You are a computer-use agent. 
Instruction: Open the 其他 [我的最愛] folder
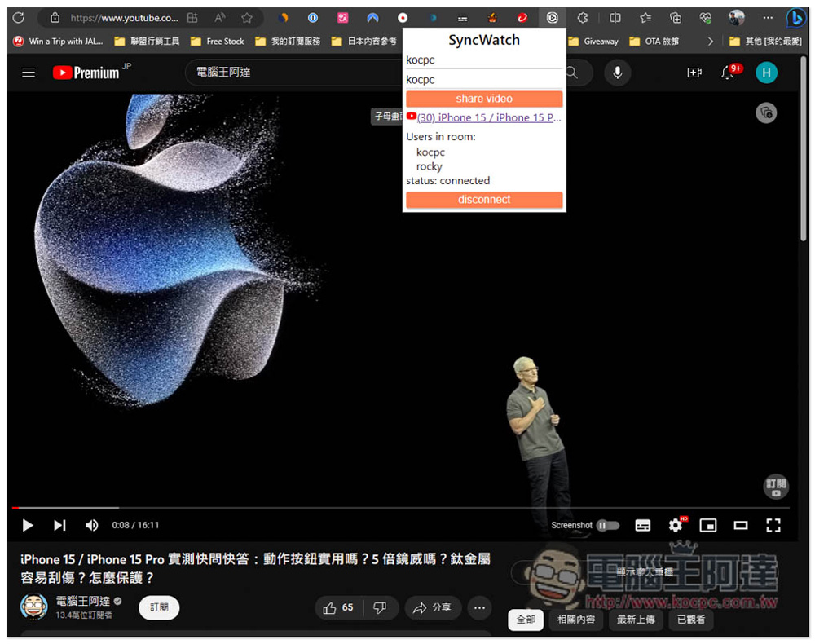[765, 41]
